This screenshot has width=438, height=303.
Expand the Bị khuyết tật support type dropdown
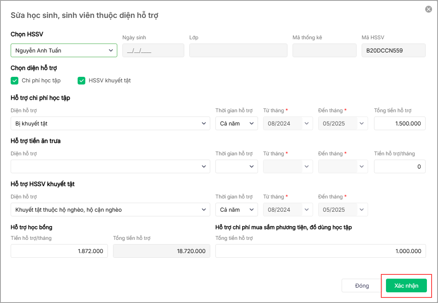[110, 123]
